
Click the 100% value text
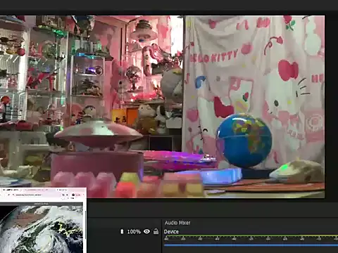[134, 232]
